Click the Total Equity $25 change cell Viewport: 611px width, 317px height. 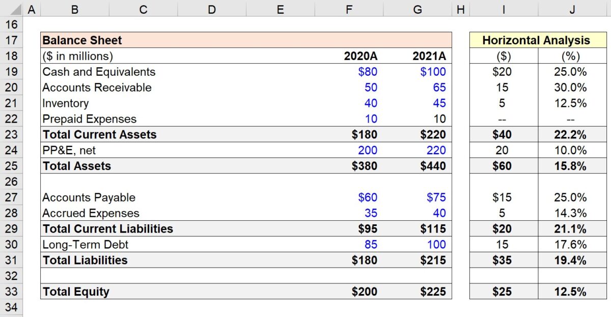point(503,292)
